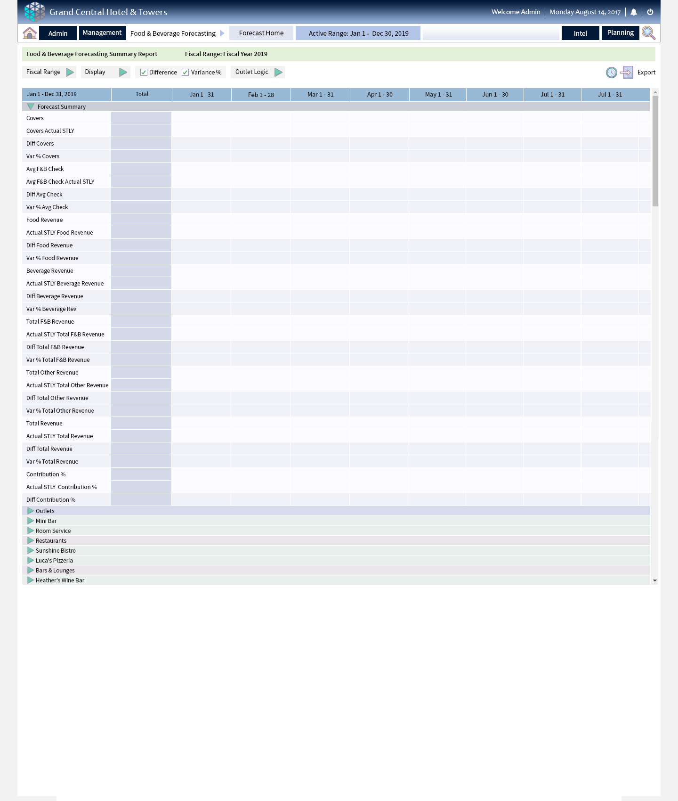Click the hotel logo icon
The image size is (678, 801).
click(35, 12)
